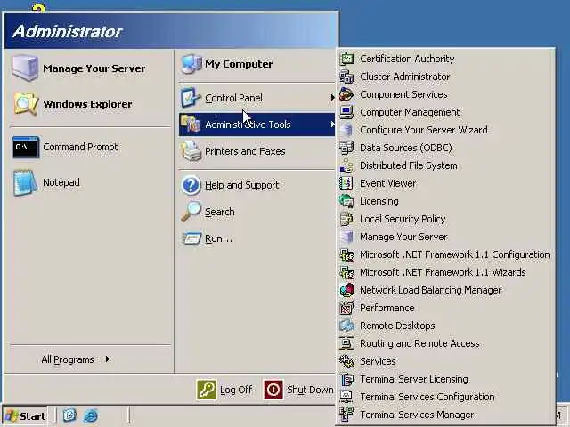Select Manage Your Server in pinned list
The width and height of the screenshot is (570, 427).
point(79,68)
